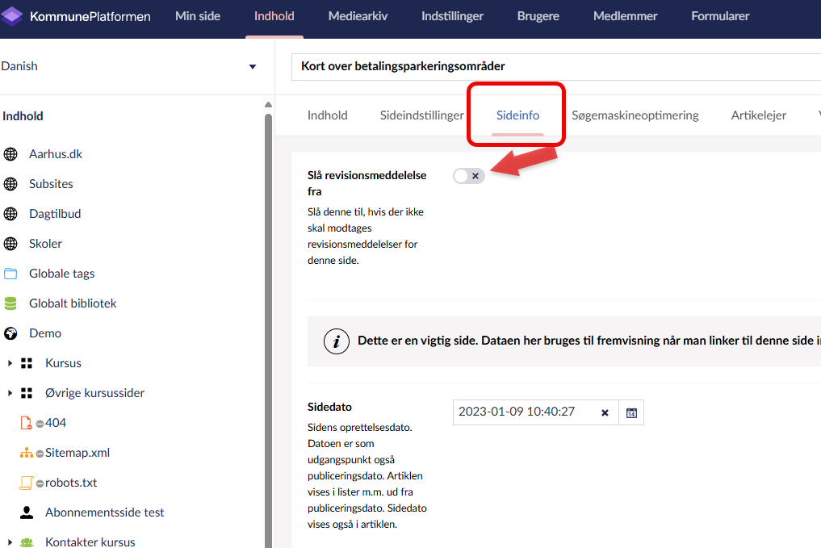Click the globe icon beside Aarhus.dk
The height and width of the screenshot is (548, 821).
pos(10,154)
